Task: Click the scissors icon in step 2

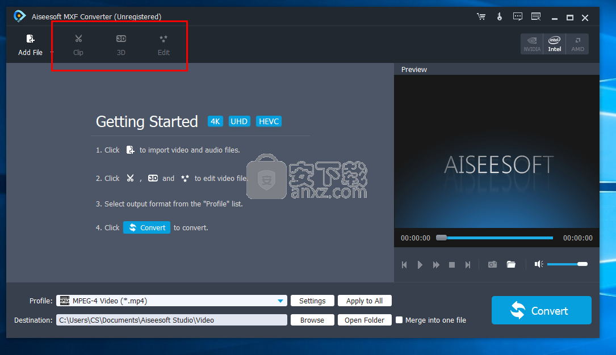Action: [x=130, y=178]
